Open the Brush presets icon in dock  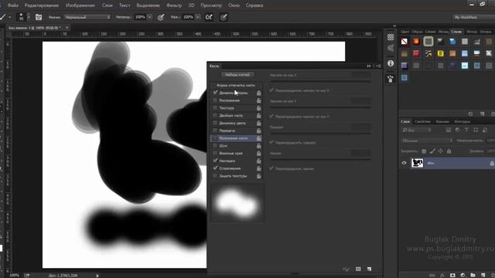[x=391, y=79]
